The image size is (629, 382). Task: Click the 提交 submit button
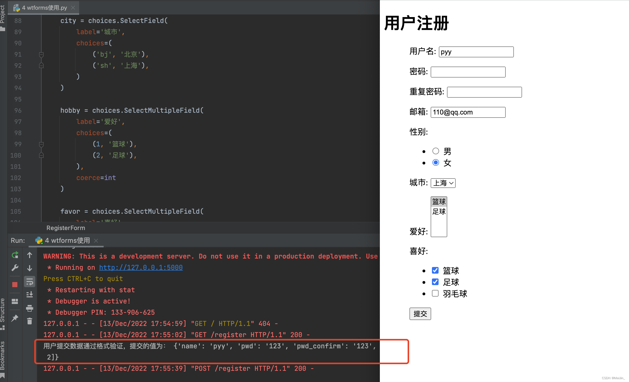click(x=420, y=314)
